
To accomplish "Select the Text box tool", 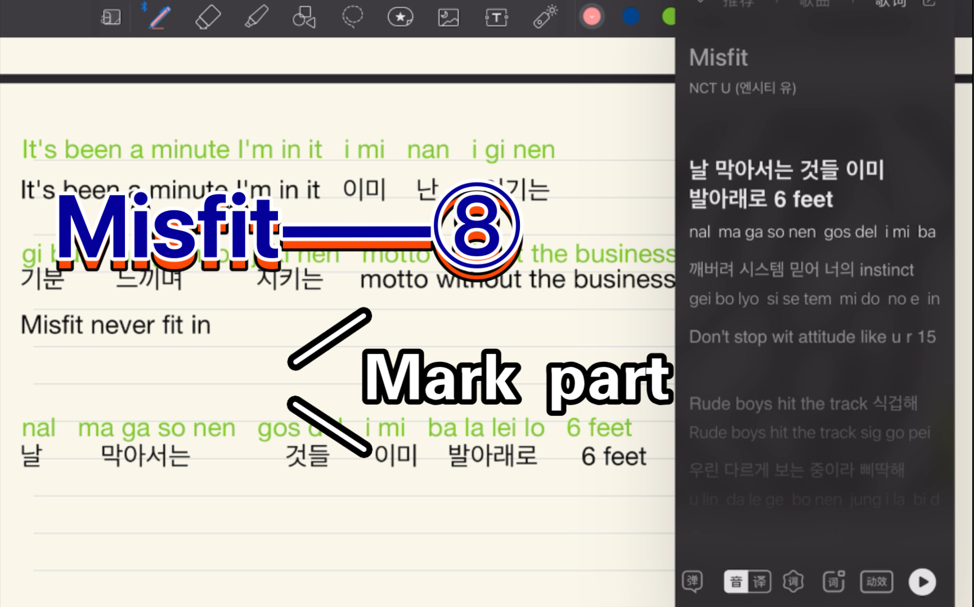I will pos(496,18).
